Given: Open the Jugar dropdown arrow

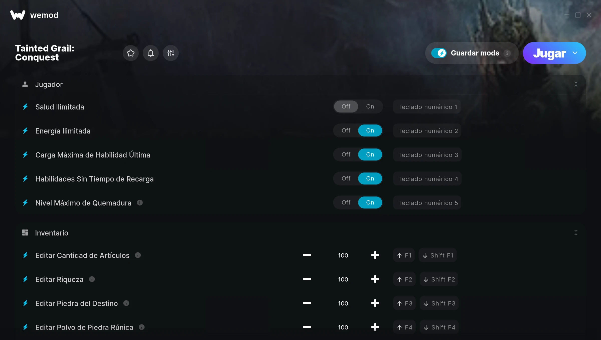Looking at the screenshot, I should 575,53.
